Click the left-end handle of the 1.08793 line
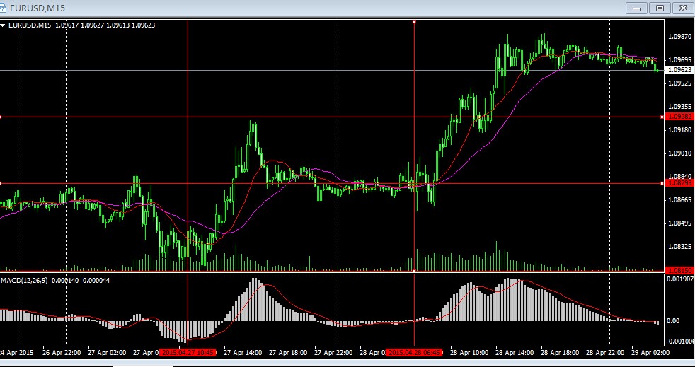 point(1,183)
